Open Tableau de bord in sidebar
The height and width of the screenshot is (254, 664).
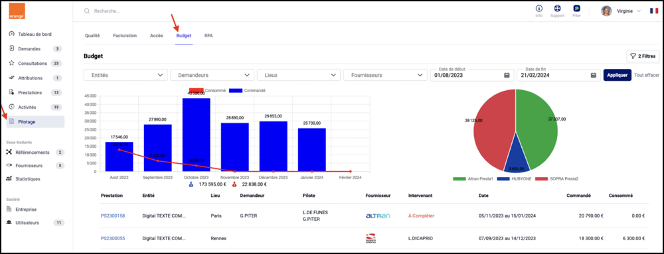pyautogui.click(x=35, y=34)
